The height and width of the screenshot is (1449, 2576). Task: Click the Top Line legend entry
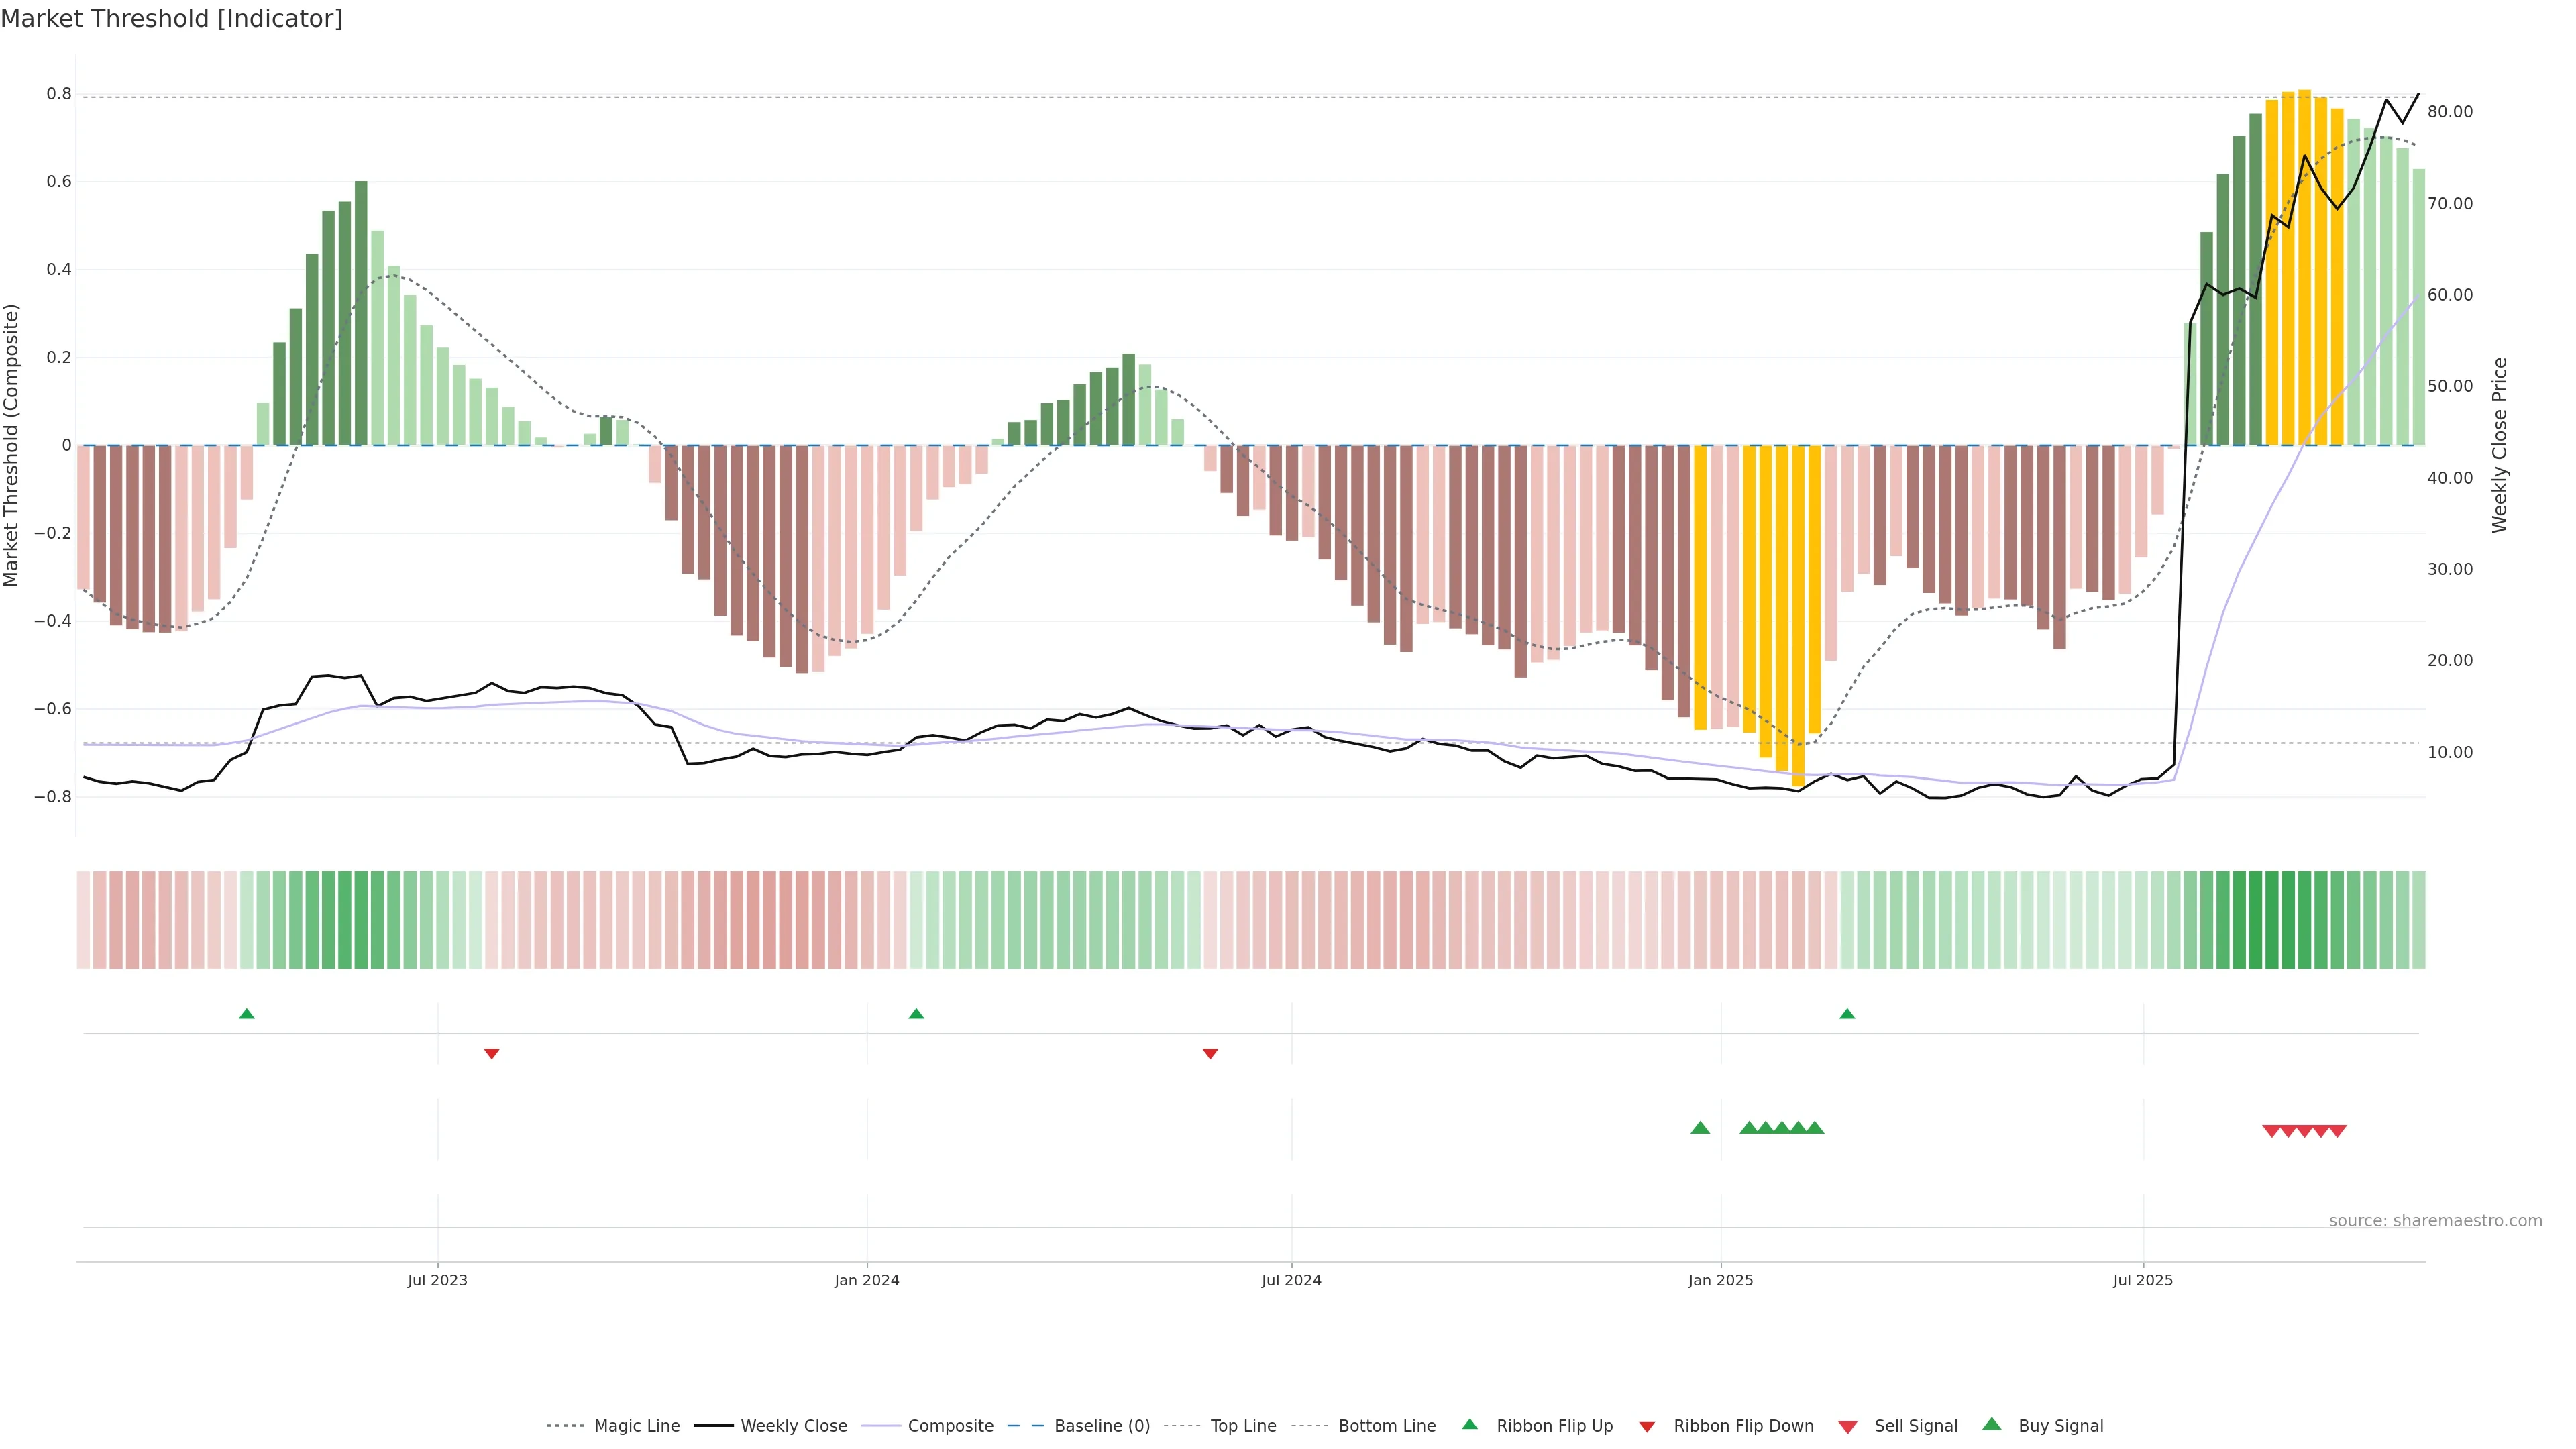click(x=1243, y=1426)
